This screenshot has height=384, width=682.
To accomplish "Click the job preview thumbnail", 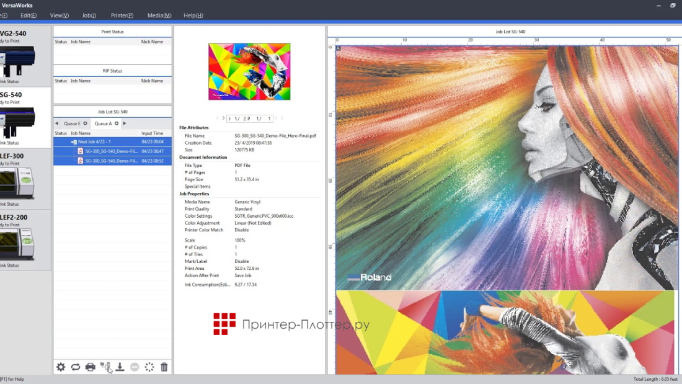I will [249, 72].
